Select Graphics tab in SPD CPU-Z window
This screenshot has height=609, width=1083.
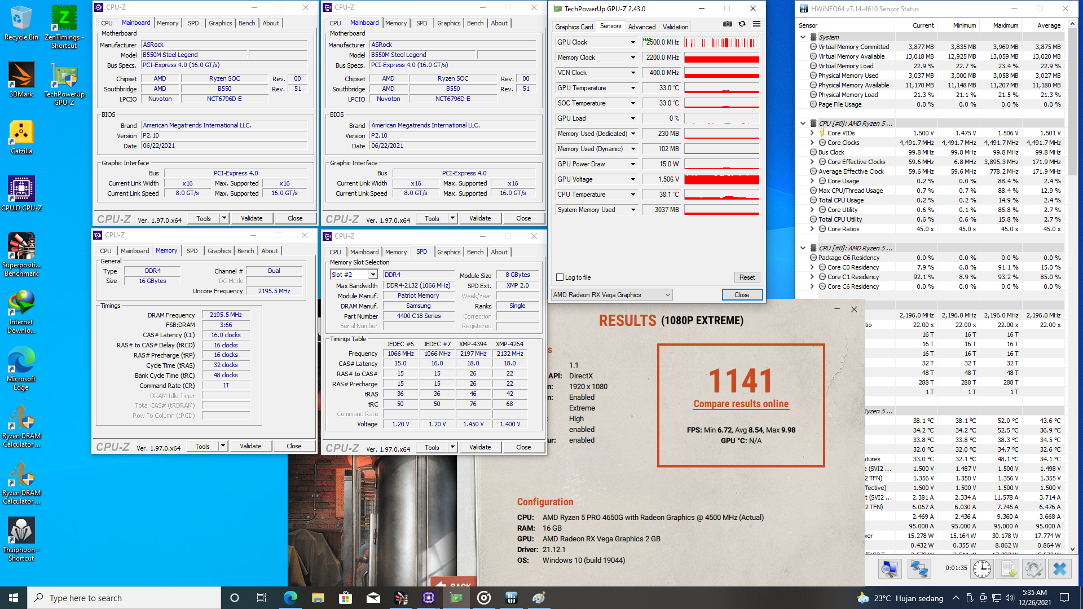pos(449,252)
